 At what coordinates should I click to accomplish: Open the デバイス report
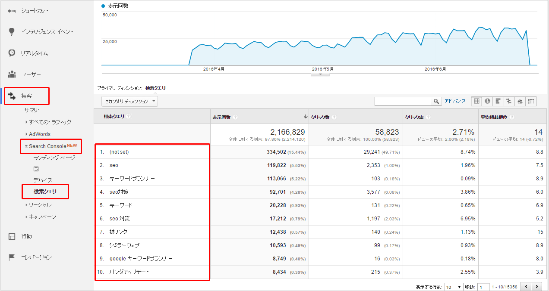(x=43, y=180)
